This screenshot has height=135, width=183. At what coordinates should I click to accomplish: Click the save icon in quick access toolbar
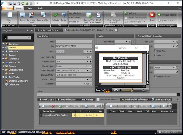click(10, 3)
